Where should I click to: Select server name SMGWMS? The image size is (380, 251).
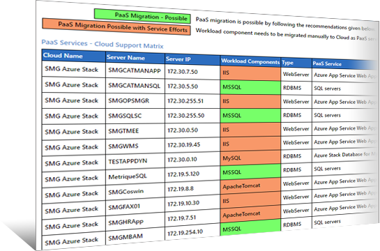123,146
